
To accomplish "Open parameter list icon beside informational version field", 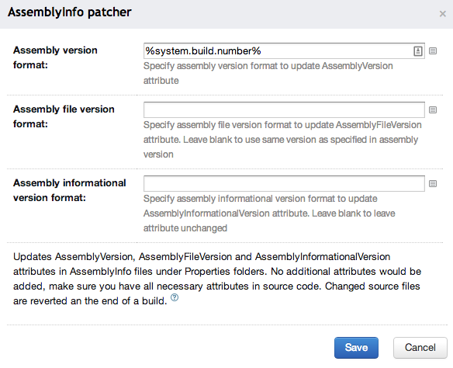I will [433, 183].
